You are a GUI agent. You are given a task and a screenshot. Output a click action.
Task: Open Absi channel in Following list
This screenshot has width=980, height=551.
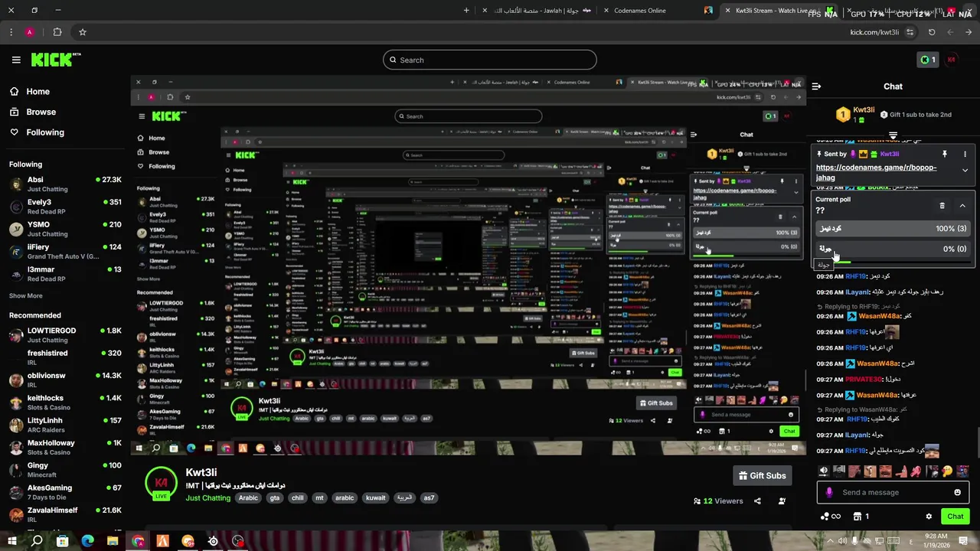click(65, 184)
